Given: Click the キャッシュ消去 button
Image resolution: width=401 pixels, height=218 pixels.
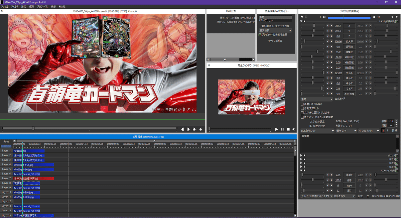Looking at the screenshot, I should click(275, 40).
